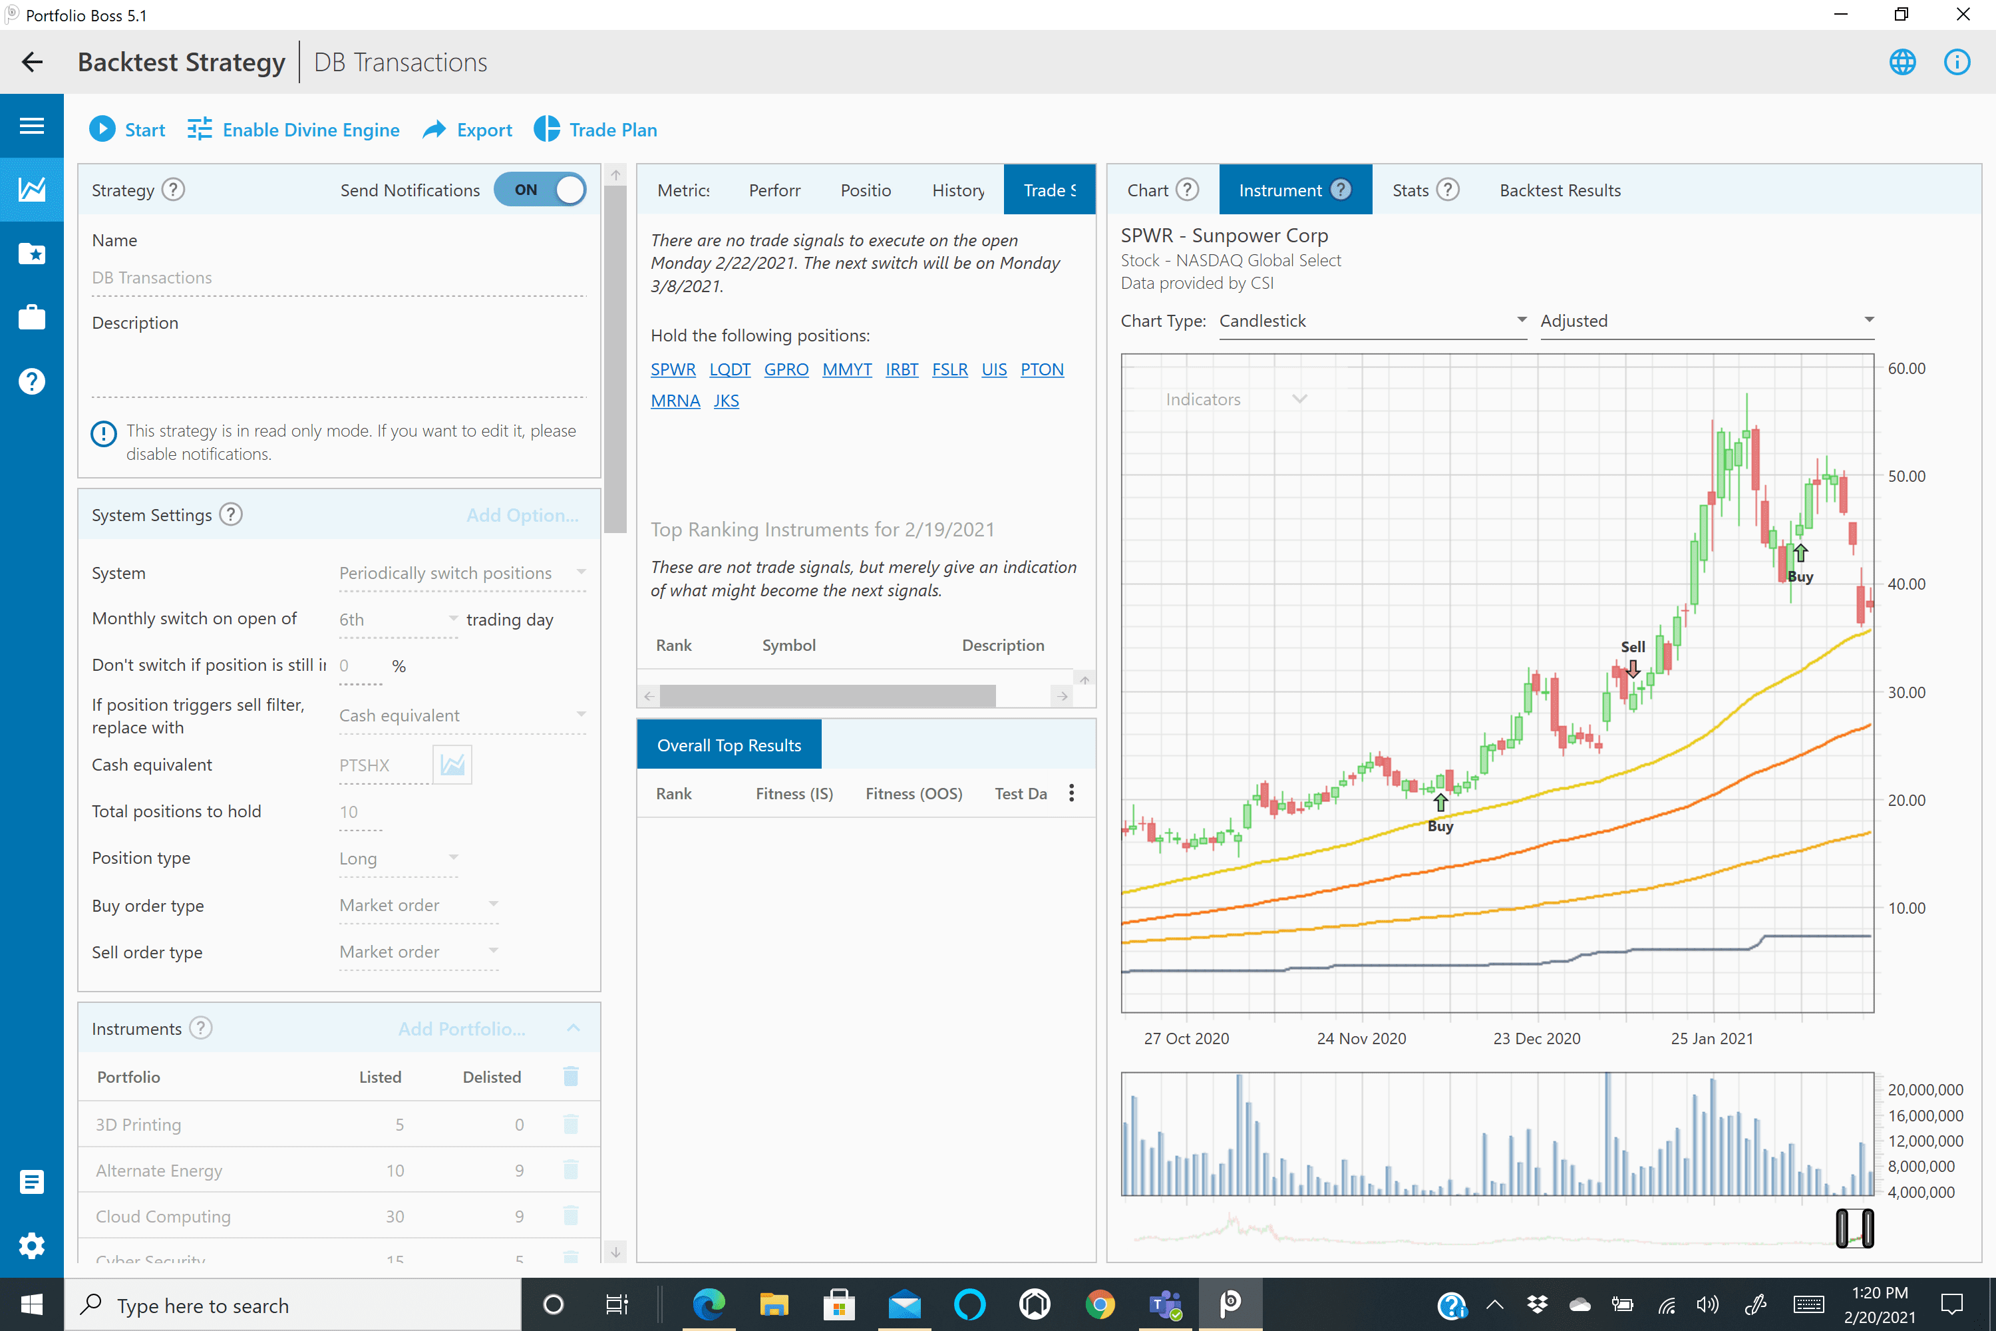Switch to the Stats tab

click(x=1410, y=190)
